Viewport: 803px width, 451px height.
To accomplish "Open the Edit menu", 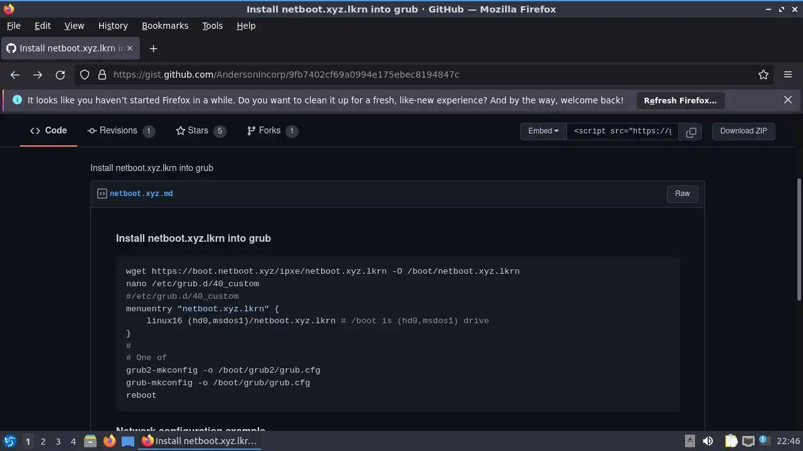I will point(43,26).
